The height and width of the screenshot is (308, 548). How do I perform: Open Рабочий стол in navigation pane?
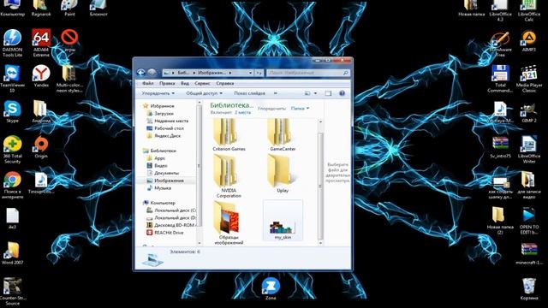click(169, 128)
